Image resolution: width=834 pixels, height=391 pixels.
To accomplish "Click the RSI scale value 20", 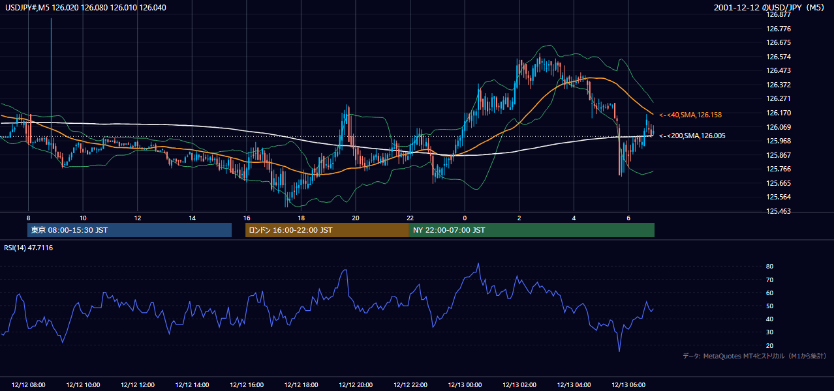I will [x=769, y=345].
